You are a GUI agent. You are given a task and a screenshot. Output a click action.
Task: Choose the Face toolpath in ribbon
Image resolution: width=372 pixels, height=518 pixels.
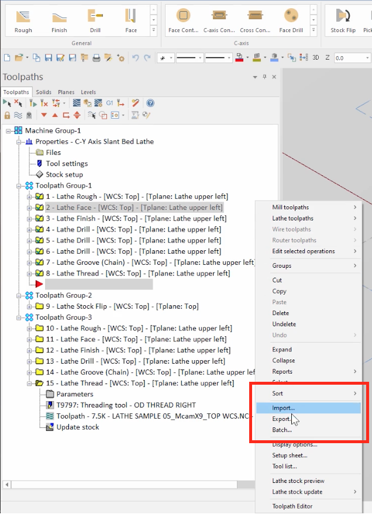click(x=131, y=21)
